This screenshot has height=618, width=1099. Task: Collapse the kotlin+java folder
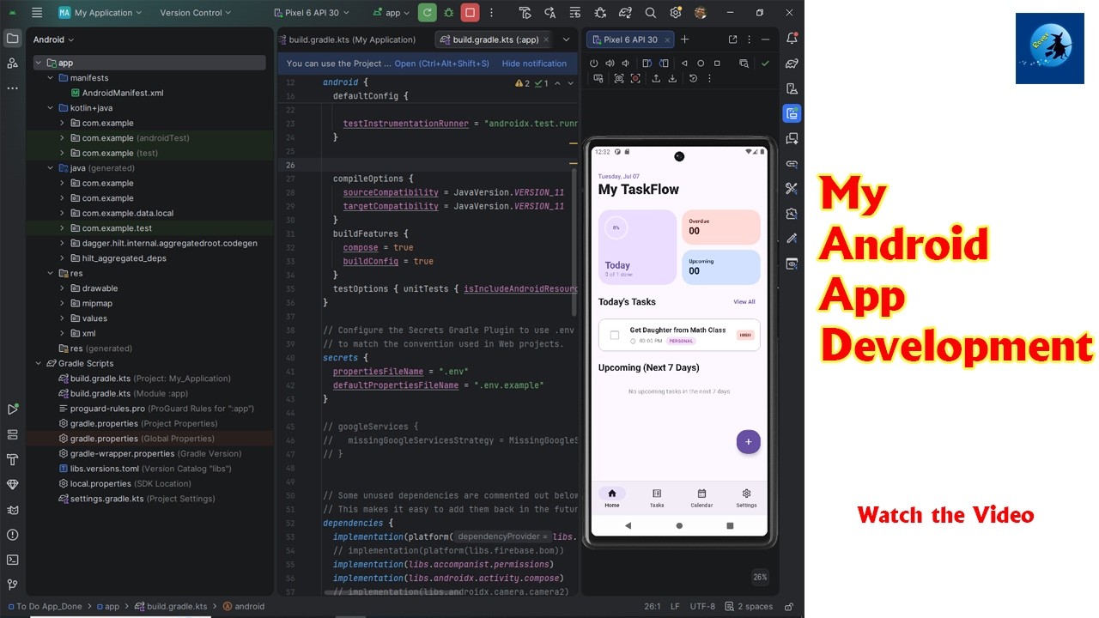tap(51, 108)
